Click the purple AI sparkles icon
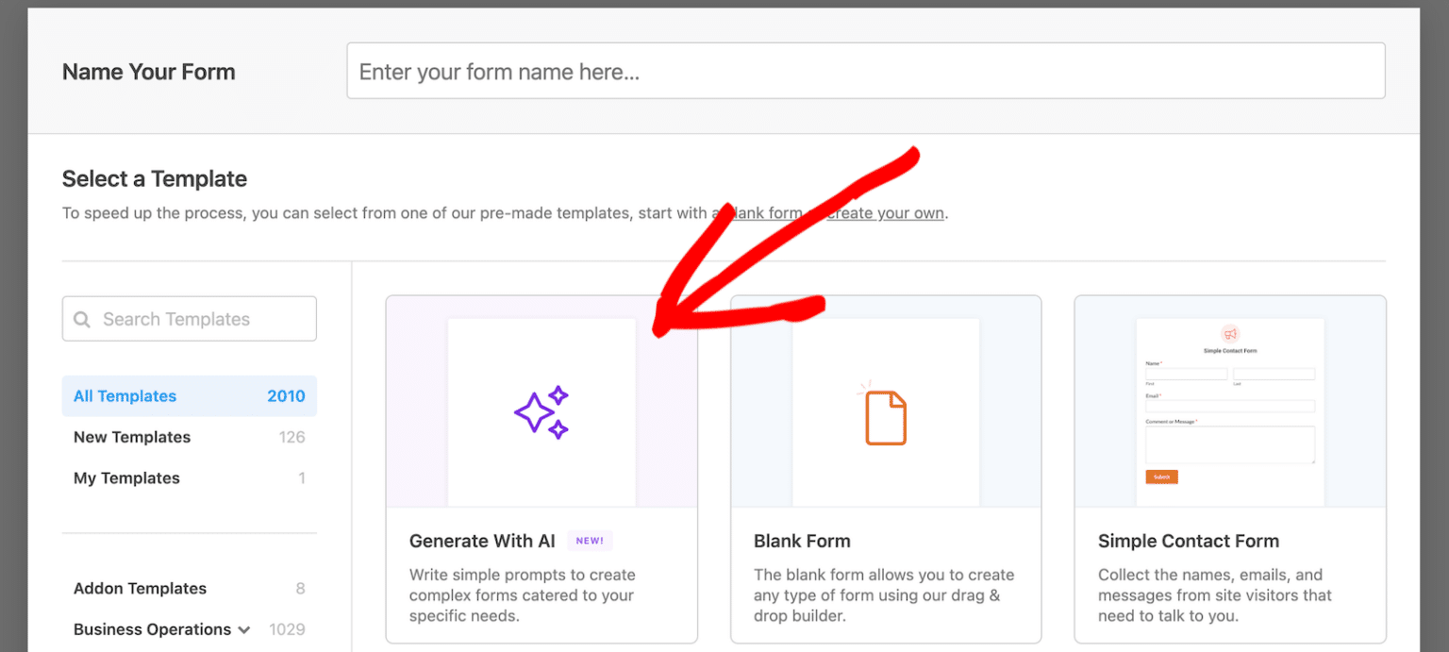The width and height of the screenshot is (1449, 652). pos(541,410)
